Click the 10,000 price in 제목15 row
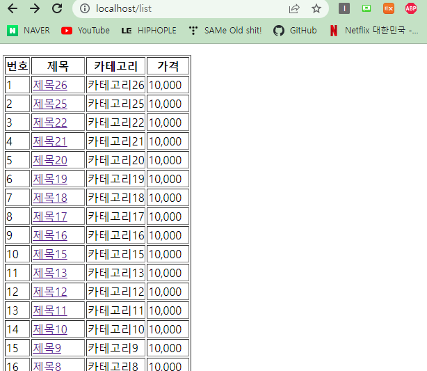This screenshot has width=427, height=371. 168,254
